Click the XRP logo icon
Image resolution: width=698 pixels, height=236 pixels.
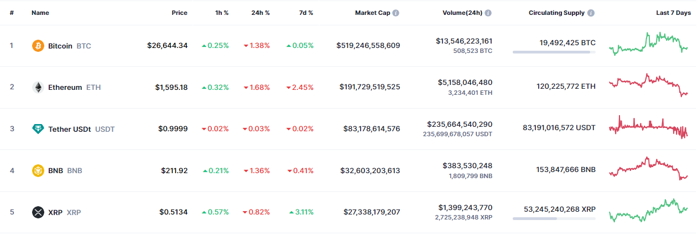click(x=38, y=212)
